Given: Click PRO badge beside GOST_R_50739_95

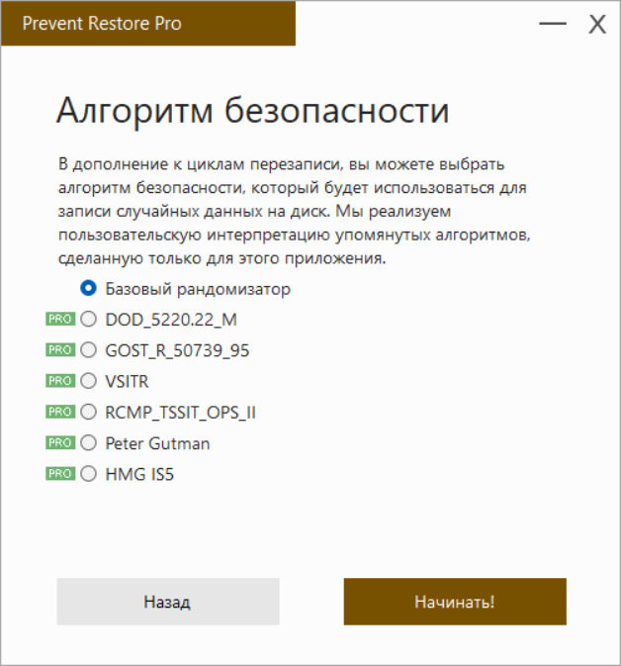Looking at the screenshot, I should [60, 350].
